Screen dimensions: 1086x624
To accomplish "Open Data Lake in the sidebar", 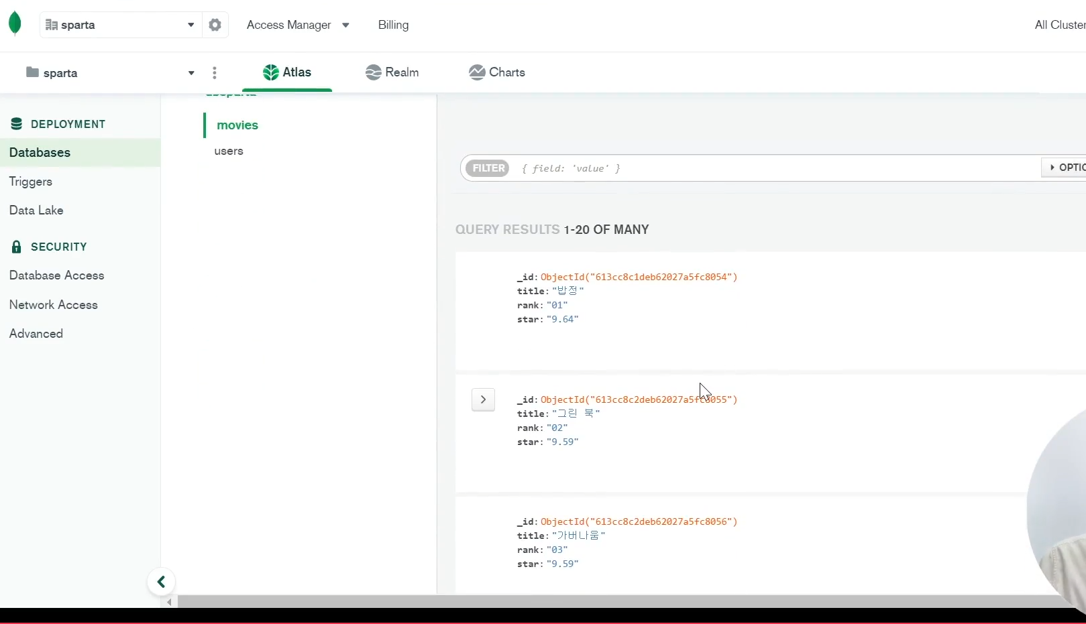I will click(36, 210).
